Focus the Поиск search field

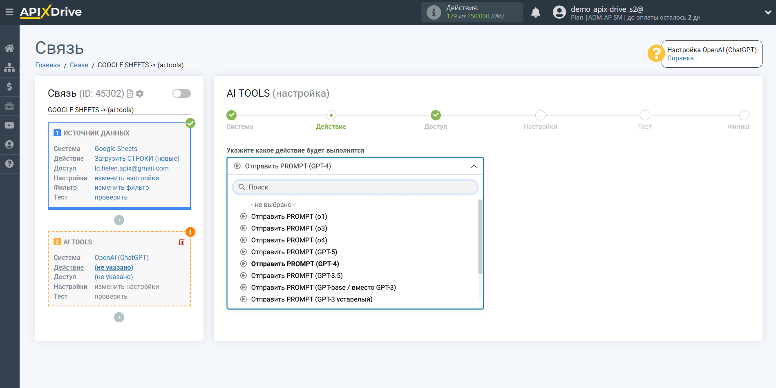(355, 187)
